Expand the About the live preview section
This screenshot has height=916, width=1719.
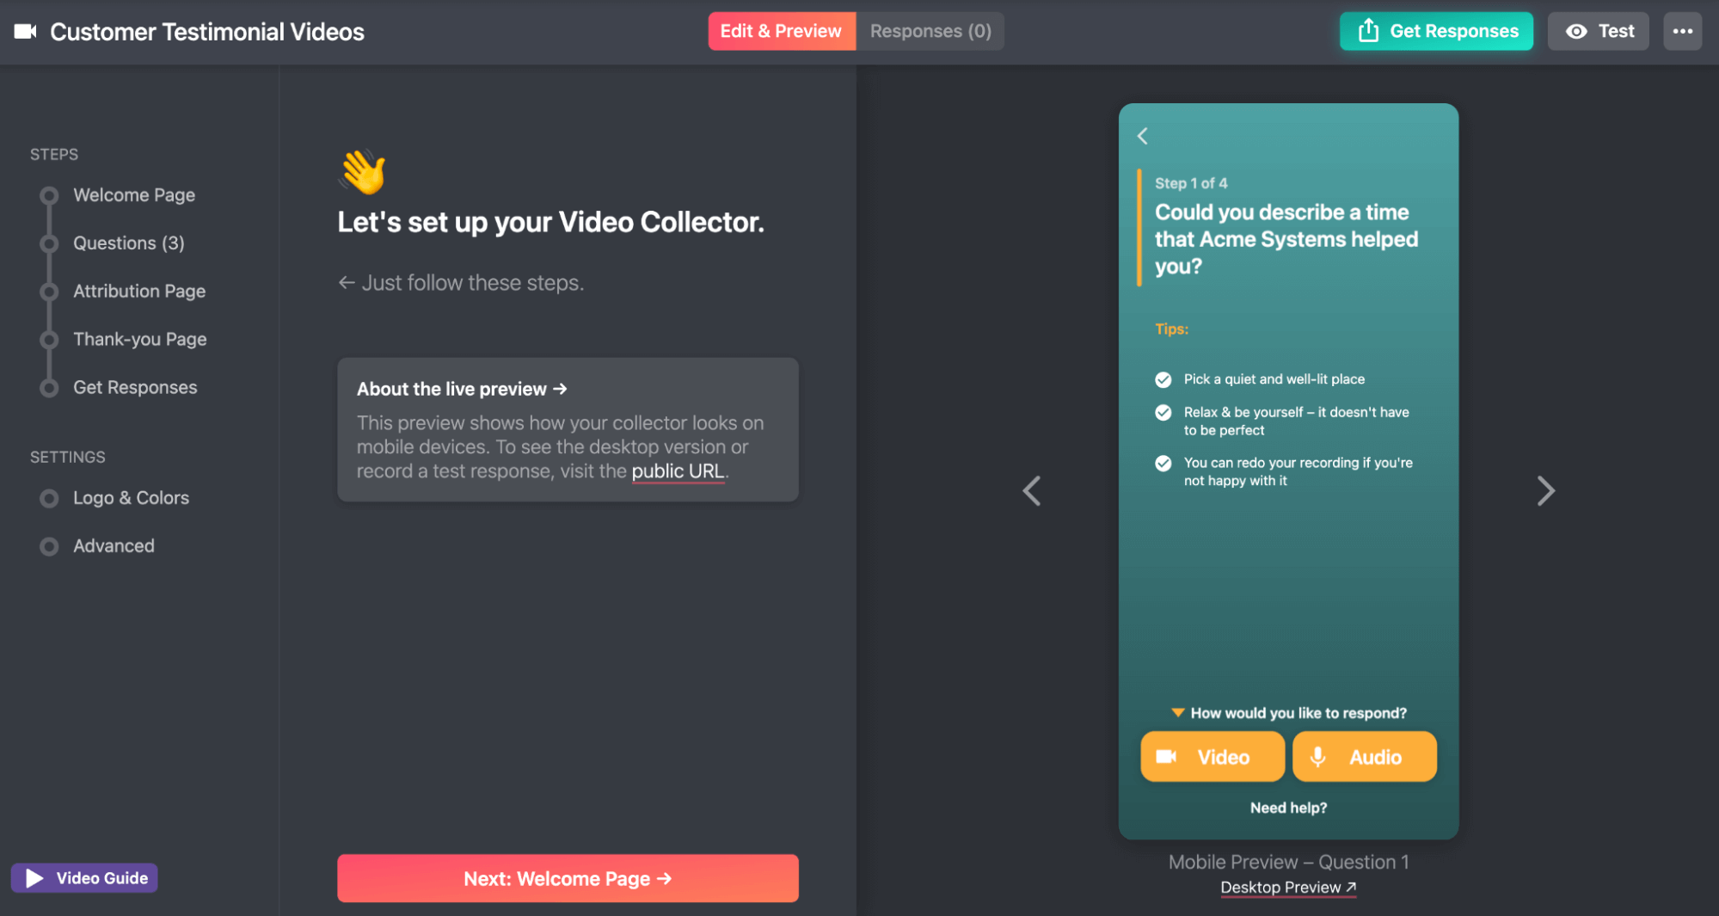point(462,388)
